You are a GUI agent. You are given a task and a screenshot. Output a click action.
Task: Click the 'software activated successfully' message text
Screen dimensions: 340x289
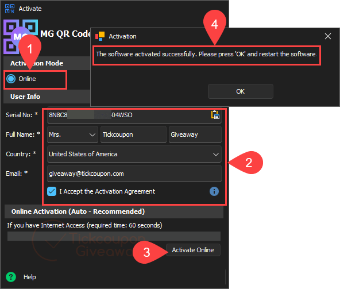206,54
